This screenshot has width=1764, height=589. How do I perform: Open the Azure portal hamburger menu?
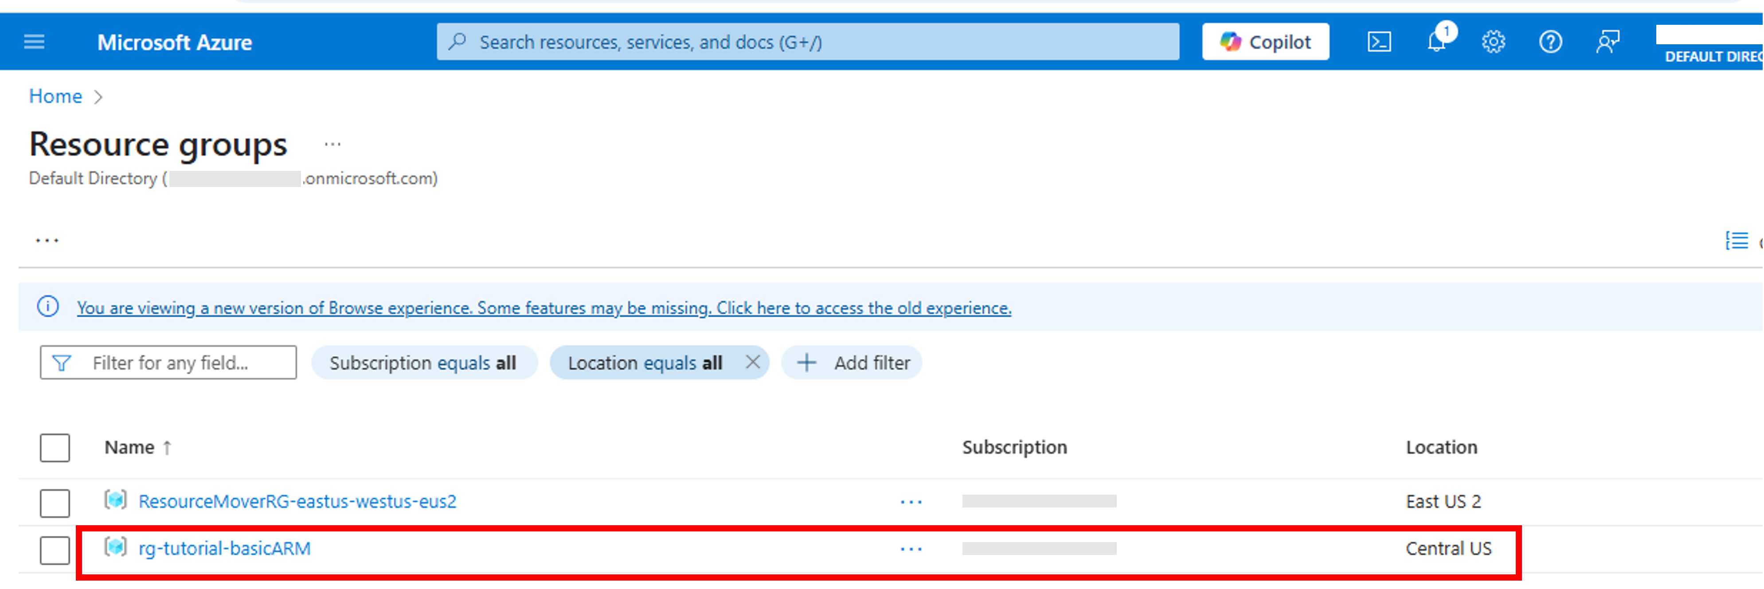tap(34, 43)
